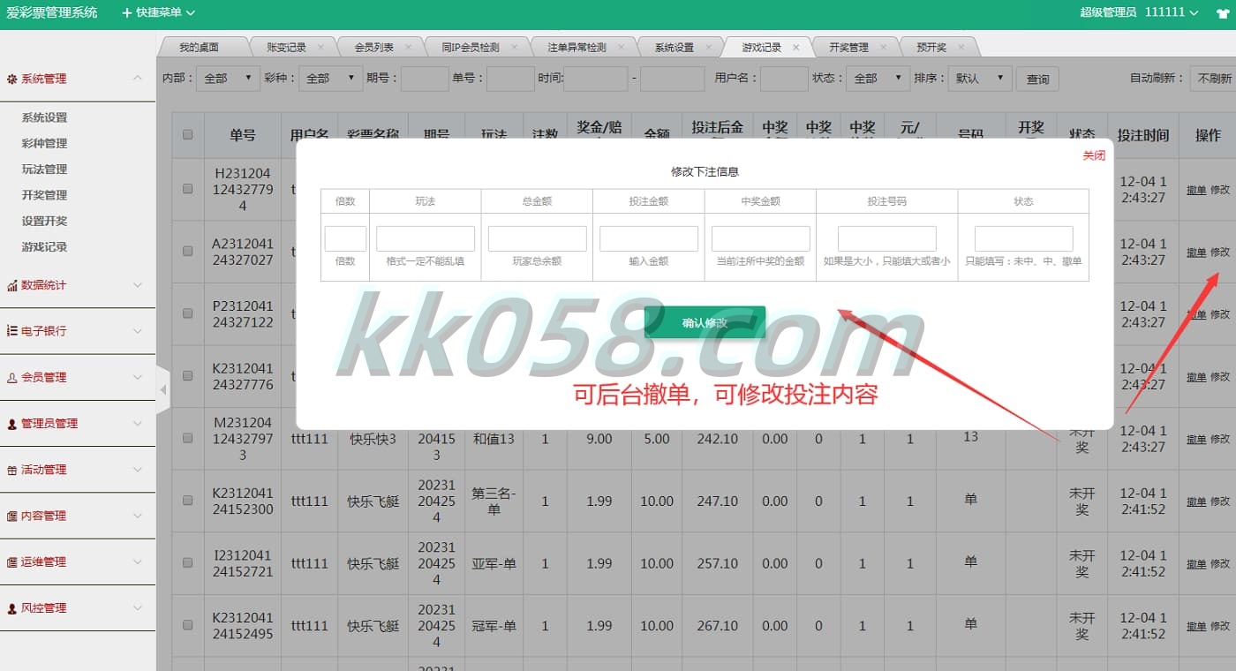Click the 用户名 filter input field
Viewport: 1236px width, 671px height.
tap(784, 79)
